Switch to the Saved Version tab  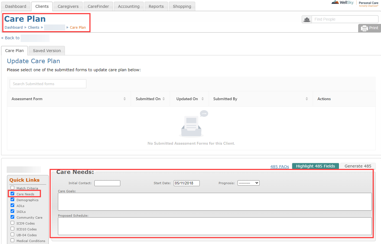tap(47, 51)
